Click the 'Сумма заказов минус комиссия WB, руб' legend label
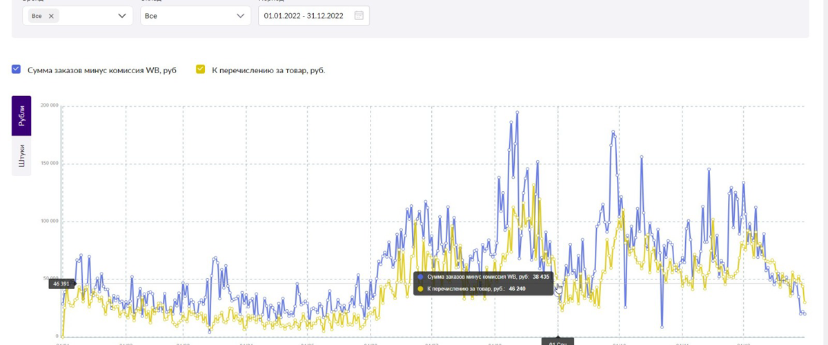The width and height of the screenshot is (828, 345). click(102, 70)
